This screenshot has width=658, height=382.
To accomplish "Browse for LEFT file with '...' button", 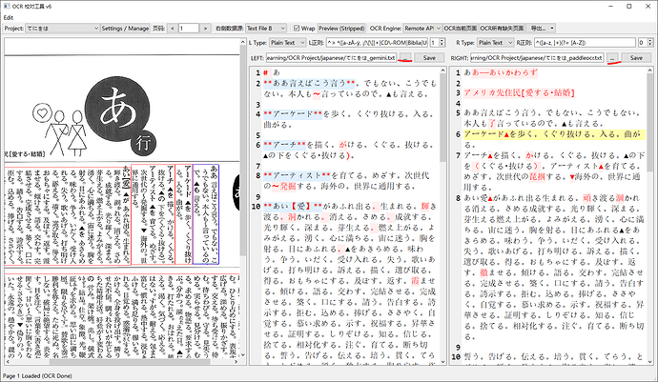I will [x=406, y=58].
